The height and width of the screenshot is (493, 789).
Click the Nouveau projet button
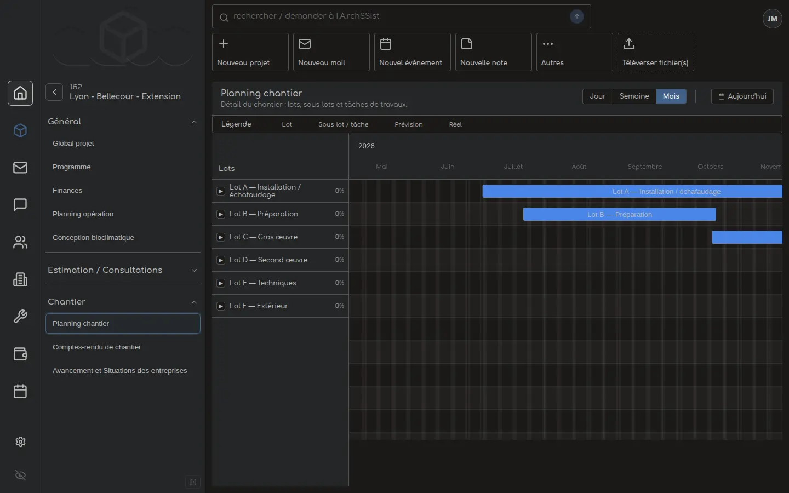(x=250, y=52)
